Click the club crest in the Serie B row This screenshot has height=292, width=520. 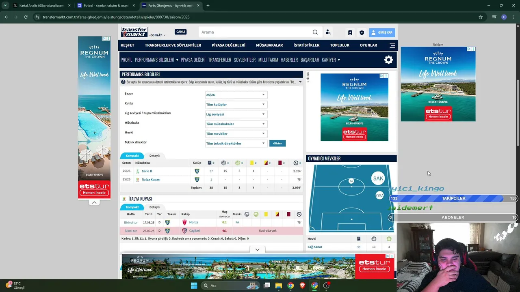(x=197, y=171)
